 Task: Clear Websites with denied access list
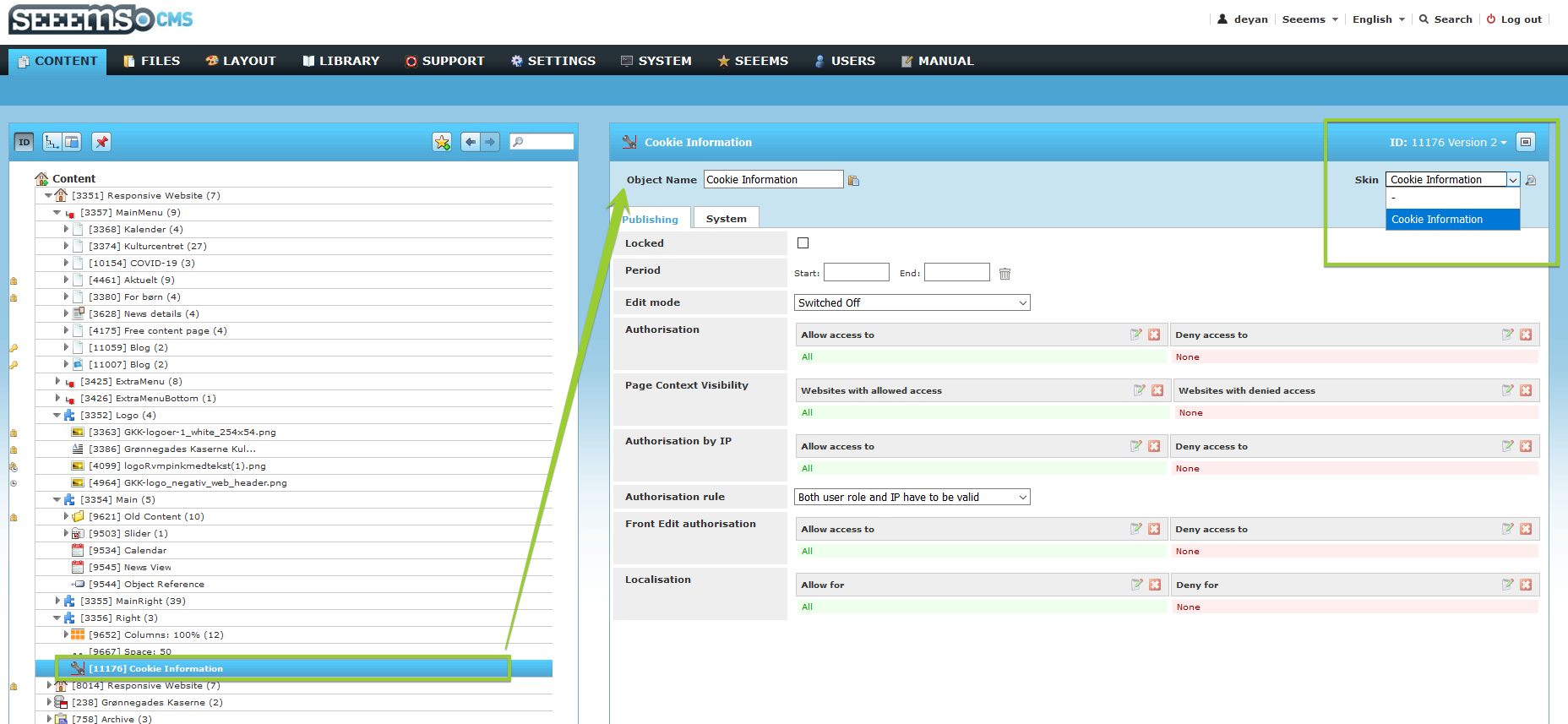click(x=1526, y=391)
